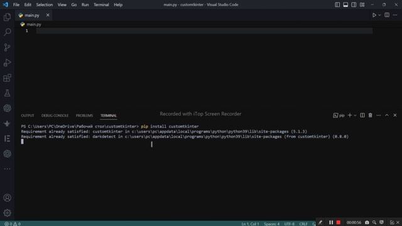Open the Accounts icon in activity bar

click(x=7, y=198)
